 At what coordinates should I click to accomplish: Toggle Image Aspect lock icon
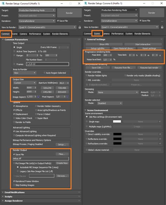(38, 97)
